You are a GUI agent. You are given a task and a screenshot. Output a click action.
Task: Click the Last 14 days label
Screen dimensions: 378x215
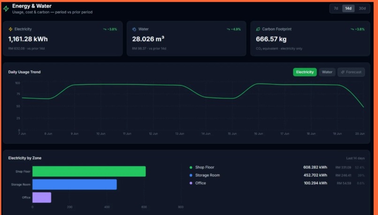point(355,158)
